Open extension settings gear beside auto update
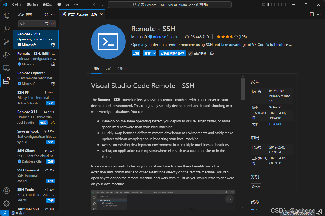The width and height of the screenshot is (325, 216). (x=212, y=53)
